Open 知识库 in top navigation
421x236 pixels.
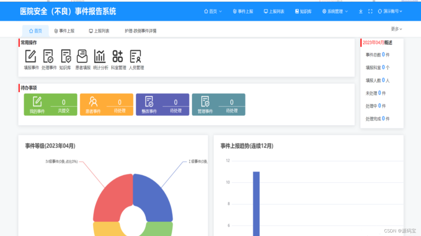pyautogui.click(x=303, y=11)
